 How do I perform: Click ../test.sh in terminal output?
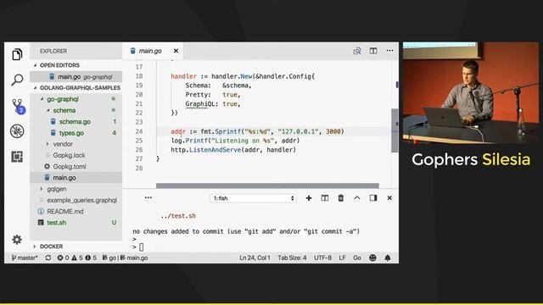click(x=178, y=216)
